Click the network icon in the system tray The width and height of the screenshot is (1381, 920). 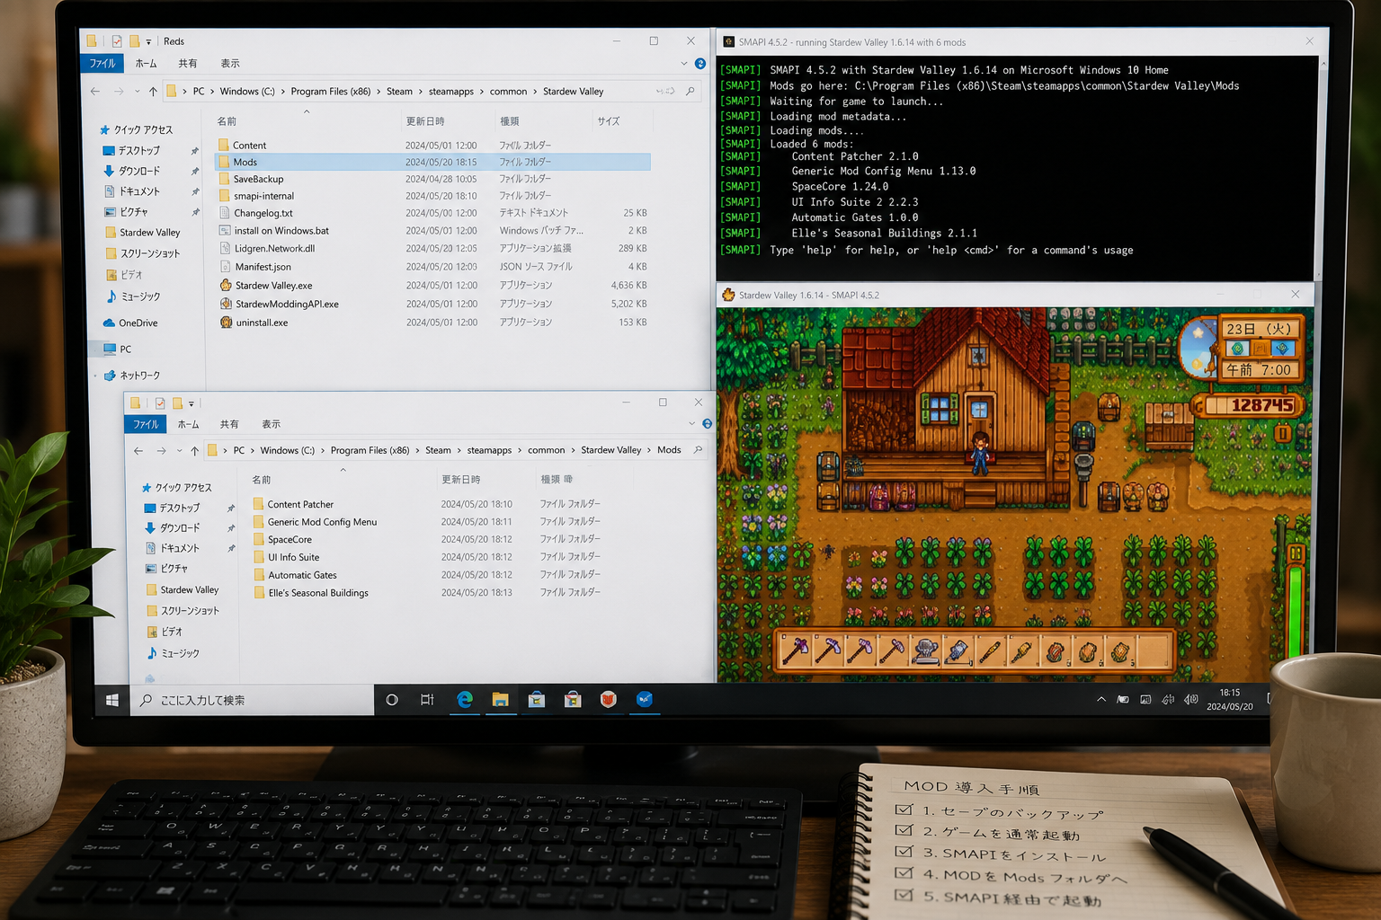point(1168,700)
